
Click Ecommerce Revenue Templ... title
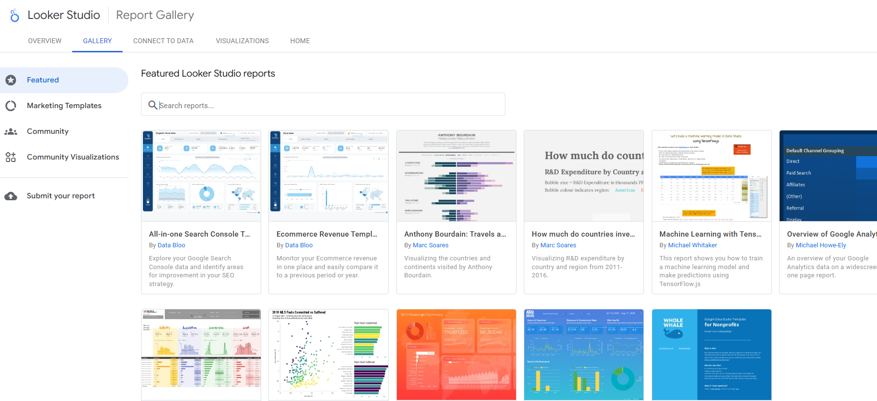[327, 234]
